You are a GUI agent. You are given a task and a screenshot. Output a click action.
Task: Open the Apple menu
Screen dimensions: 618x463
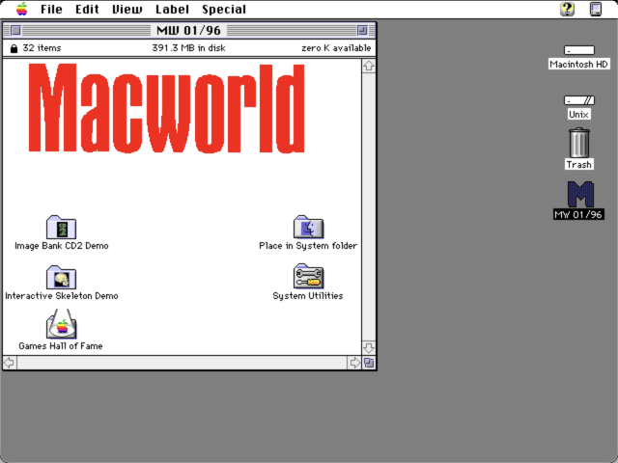[21, 9]
